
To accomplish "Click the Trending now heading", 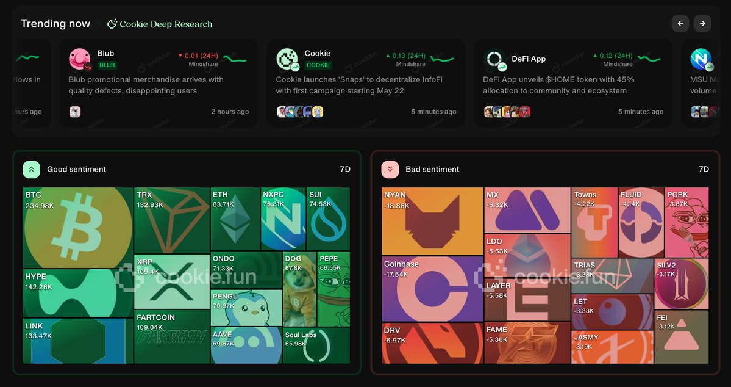I will (x=55, y=24).
